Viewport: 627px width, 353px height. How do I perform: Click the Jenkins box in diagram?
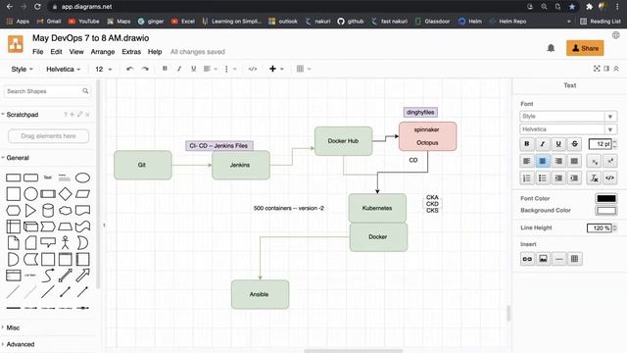coord(241,165)
